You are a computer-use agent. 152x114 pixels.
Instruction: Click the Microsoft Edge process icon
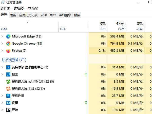[8, 36]
